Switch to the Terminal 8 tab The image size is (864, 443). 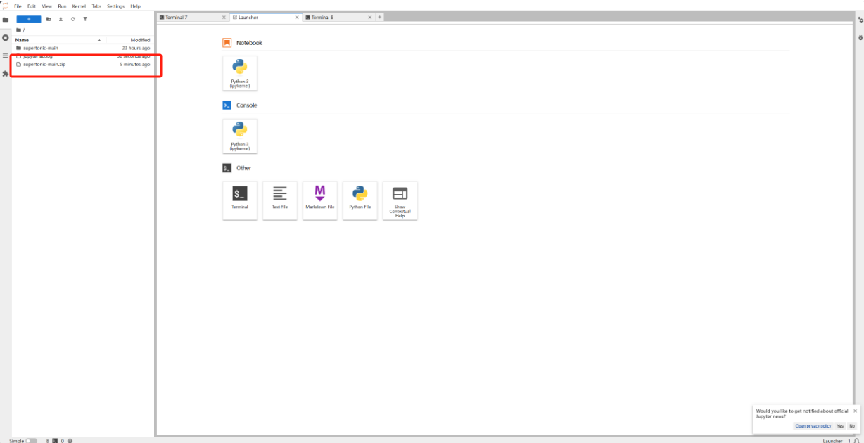tap(338, 17)
